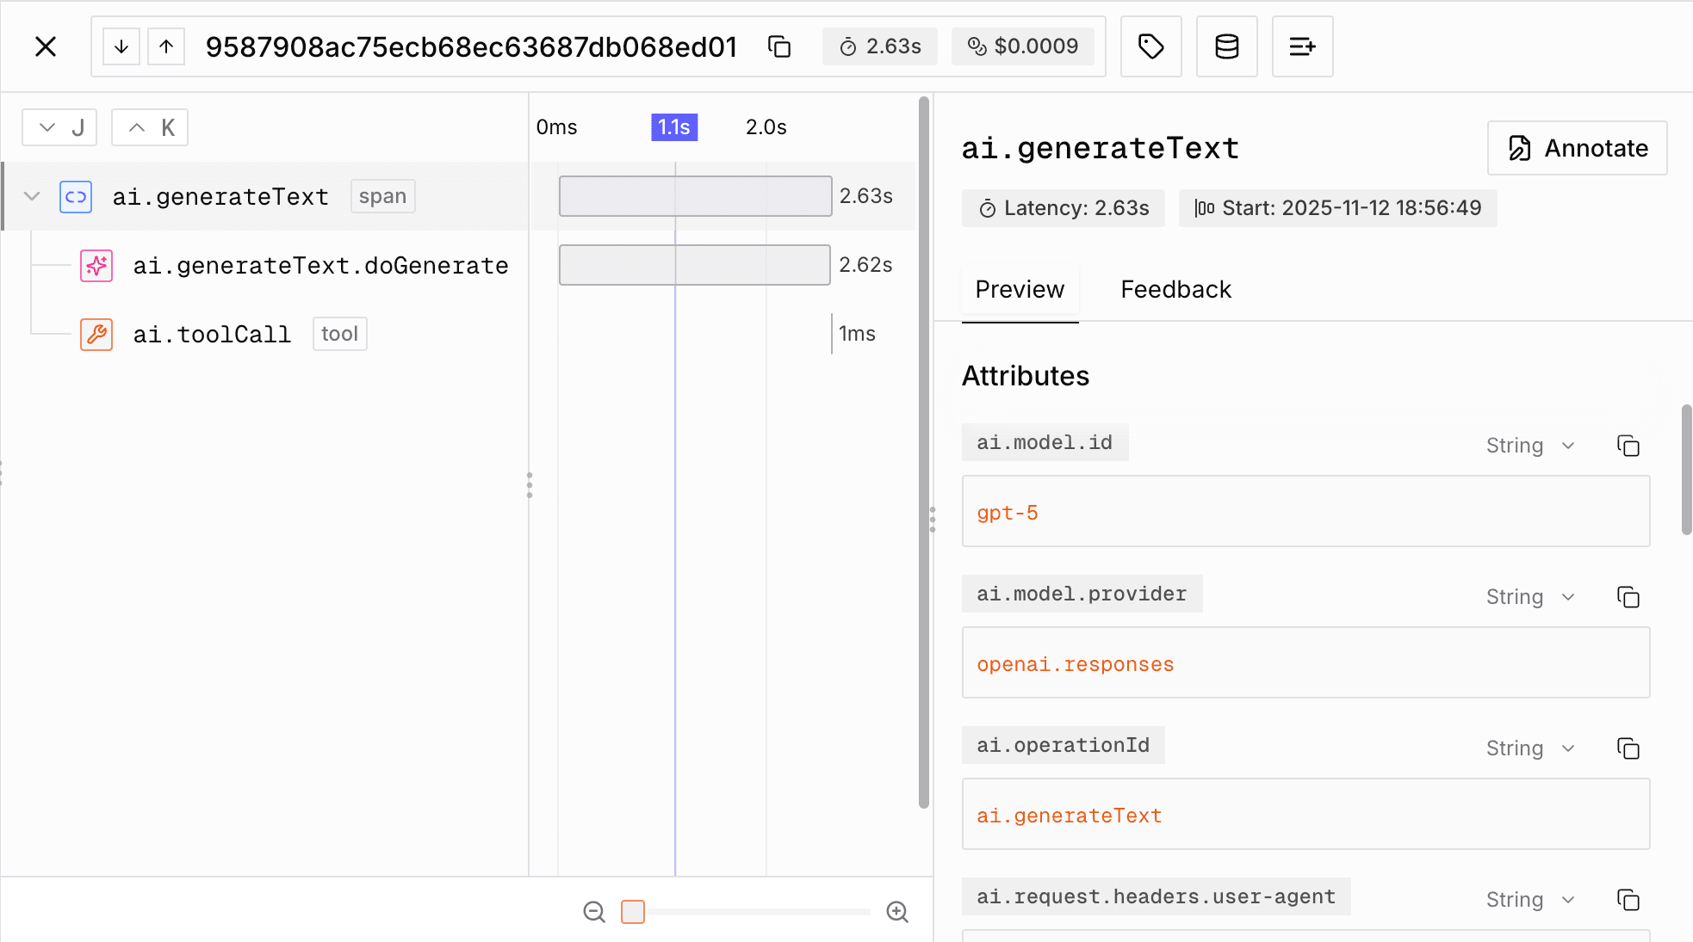Switch to the Feedback tab
The image size is (1693, 942).
click(1175, 289)
